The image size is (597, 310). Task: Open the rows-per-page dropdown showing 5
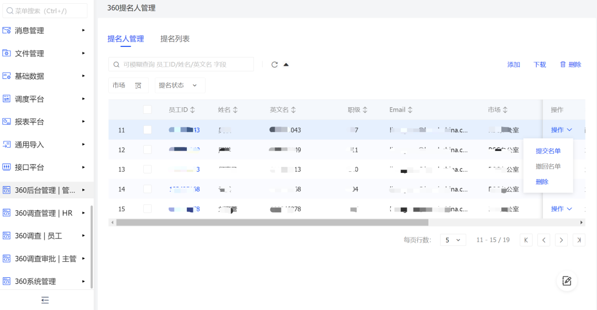(453, 240)
